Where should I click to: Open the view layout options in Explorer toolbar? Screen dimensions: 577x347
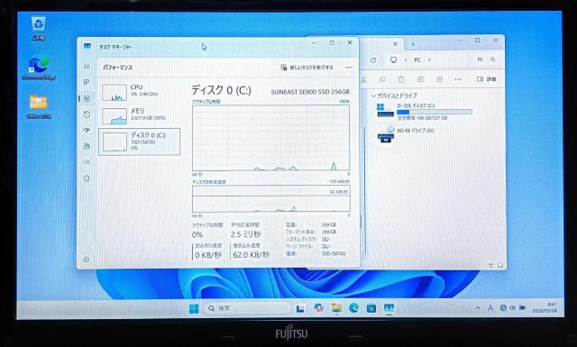tap(439, 79)
